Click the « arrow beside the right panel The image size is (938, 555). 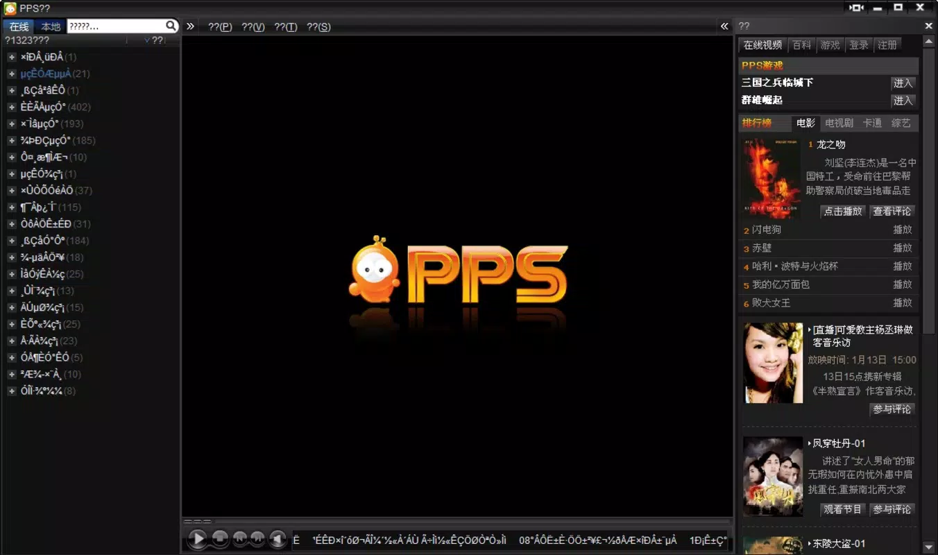[x=724, y=26]
